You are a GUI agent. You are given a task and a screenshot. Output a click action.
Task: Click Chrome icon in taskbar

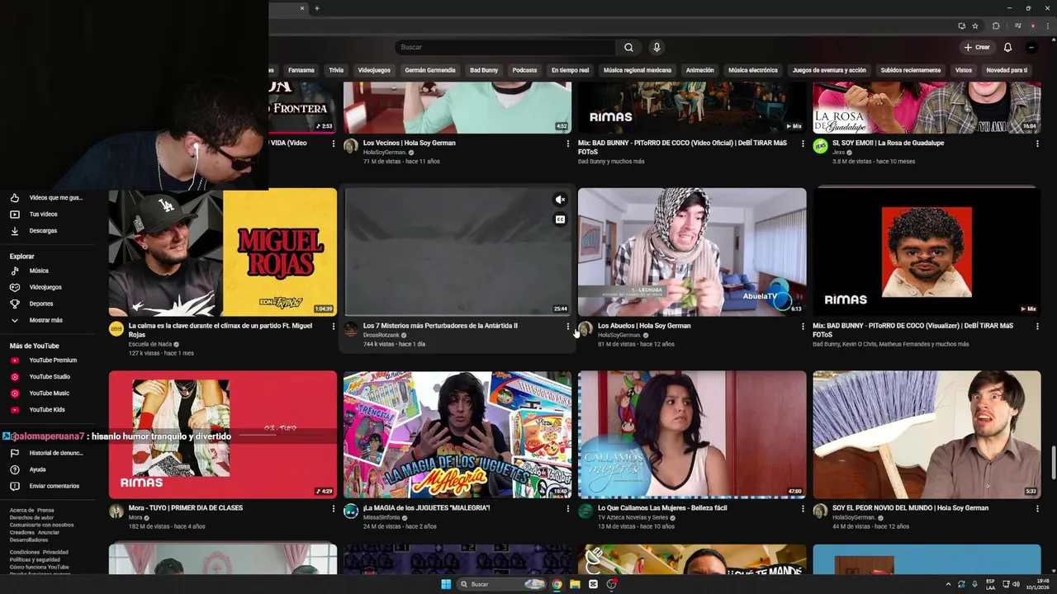[557, 584]
